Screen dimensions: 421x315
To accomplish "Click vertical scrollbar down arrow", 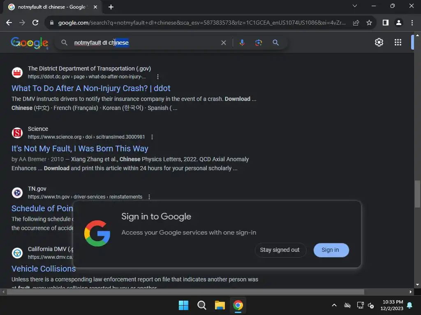I will tap(417, 285).
